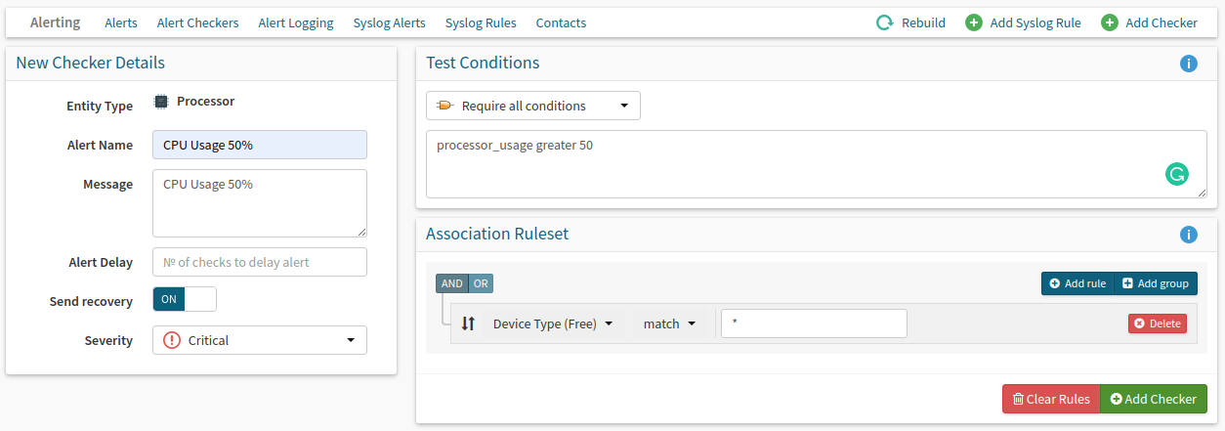Open the Require all conditions dropdown

(x=533, y=106)
